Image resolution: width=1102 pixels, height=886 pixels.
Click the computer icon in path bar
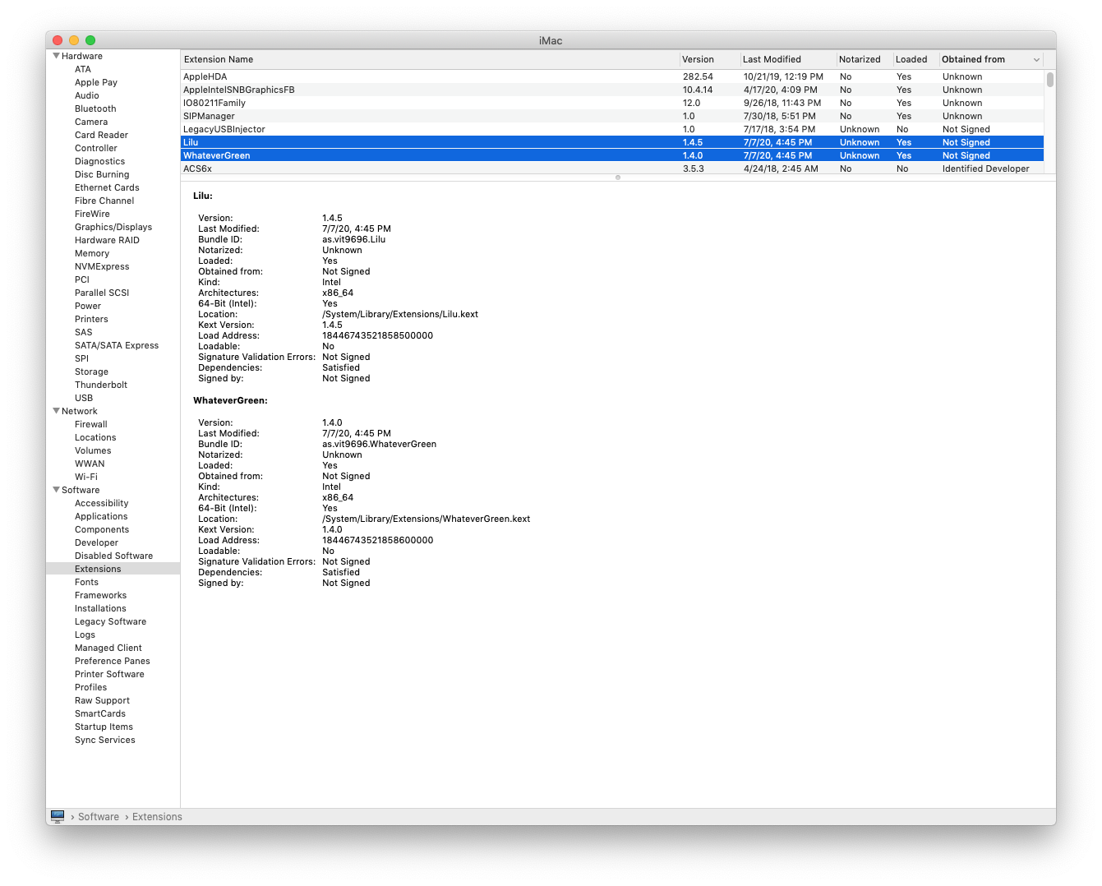(58, 816)
